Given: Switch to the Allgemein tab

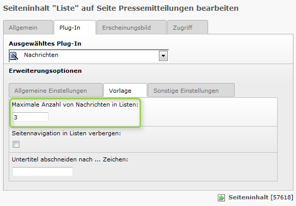Looking at the screenshot, I should tap(28, 28).
